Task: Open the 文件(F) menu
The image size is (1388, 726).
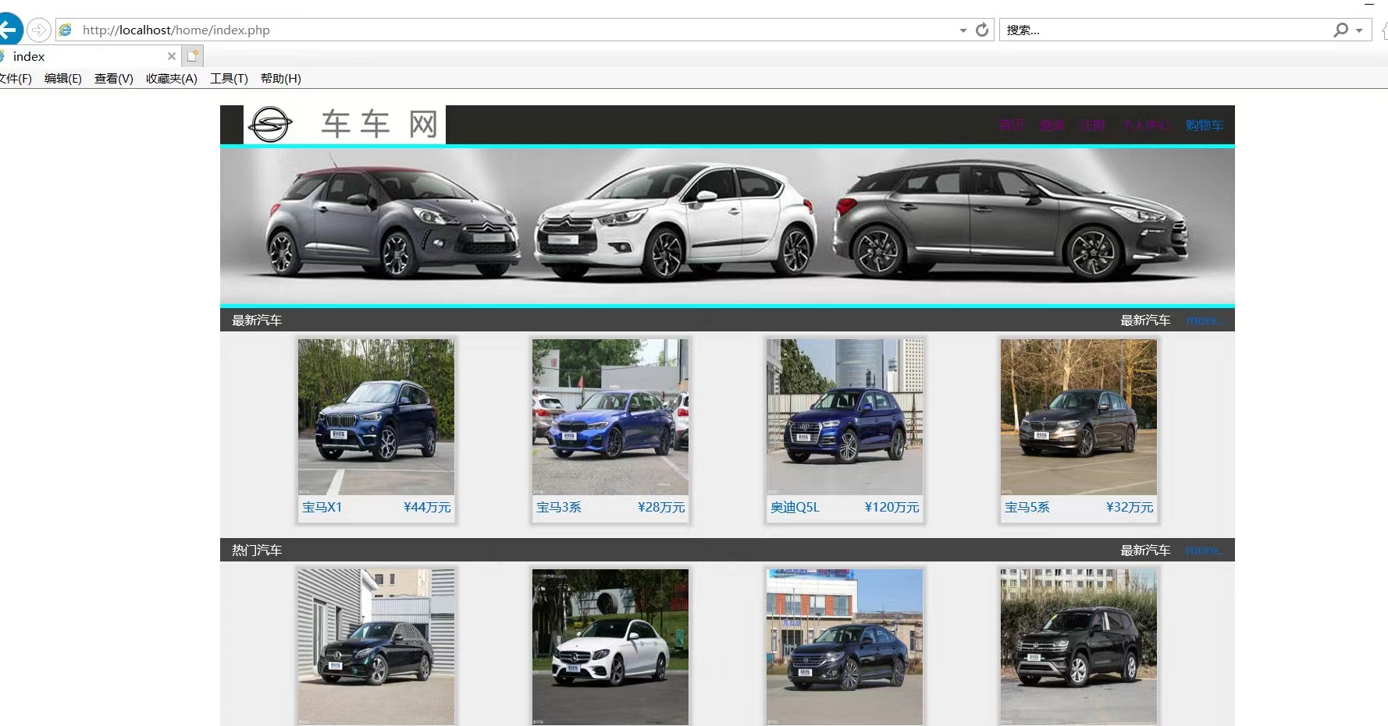Action: (16, 78)
